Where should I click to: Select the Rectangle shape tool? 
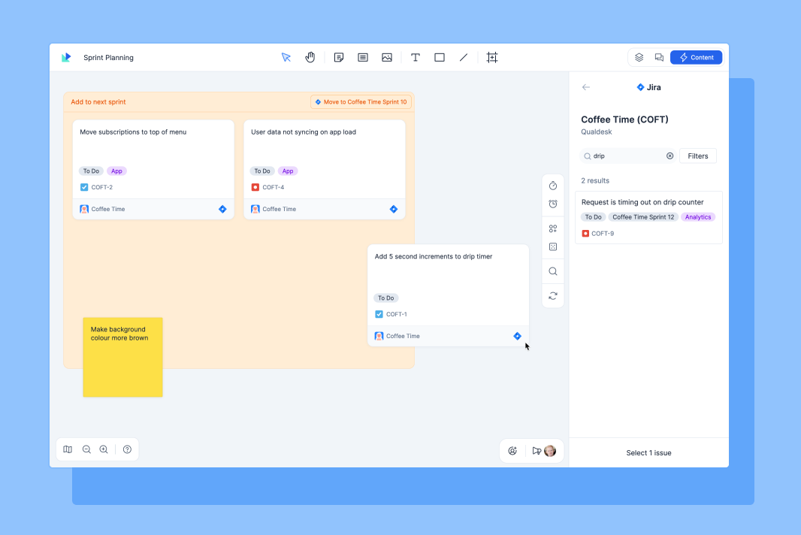tap(440, 57)
